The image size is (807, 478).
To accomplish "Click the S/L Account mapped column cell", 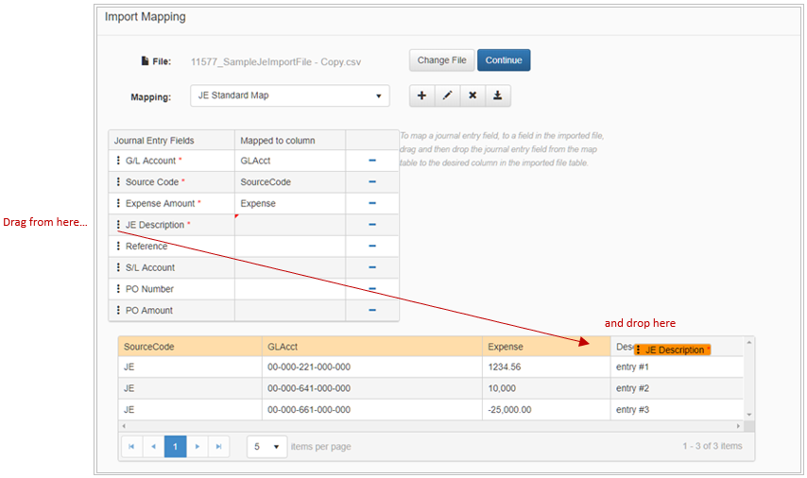I will pyautogui.click(x=289, y=267).
